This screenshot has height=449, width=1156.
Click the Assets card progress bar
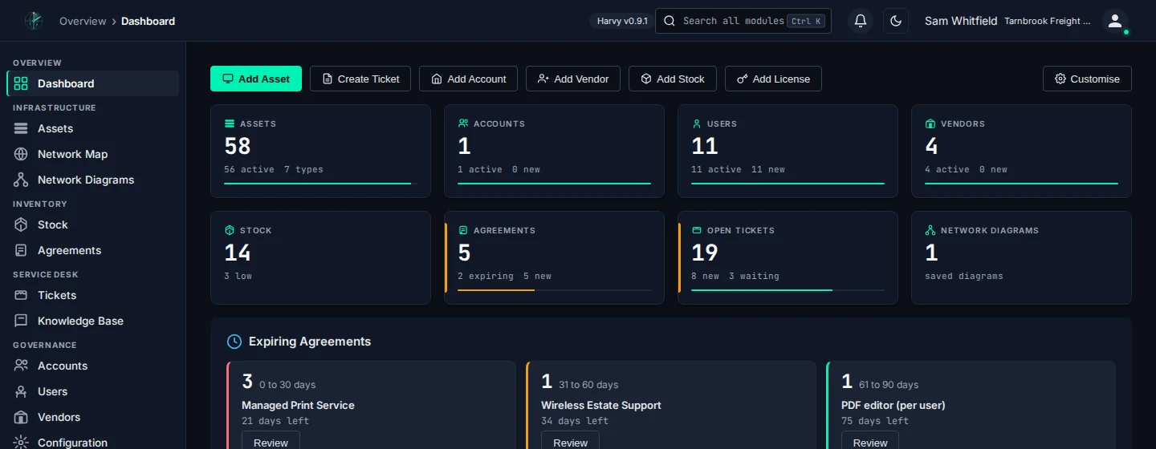pos(320,184)
